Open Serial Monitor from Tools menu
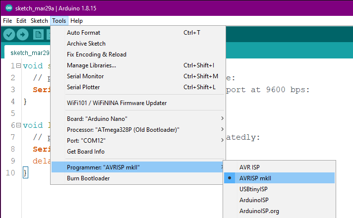 click(x=85, y=76)
